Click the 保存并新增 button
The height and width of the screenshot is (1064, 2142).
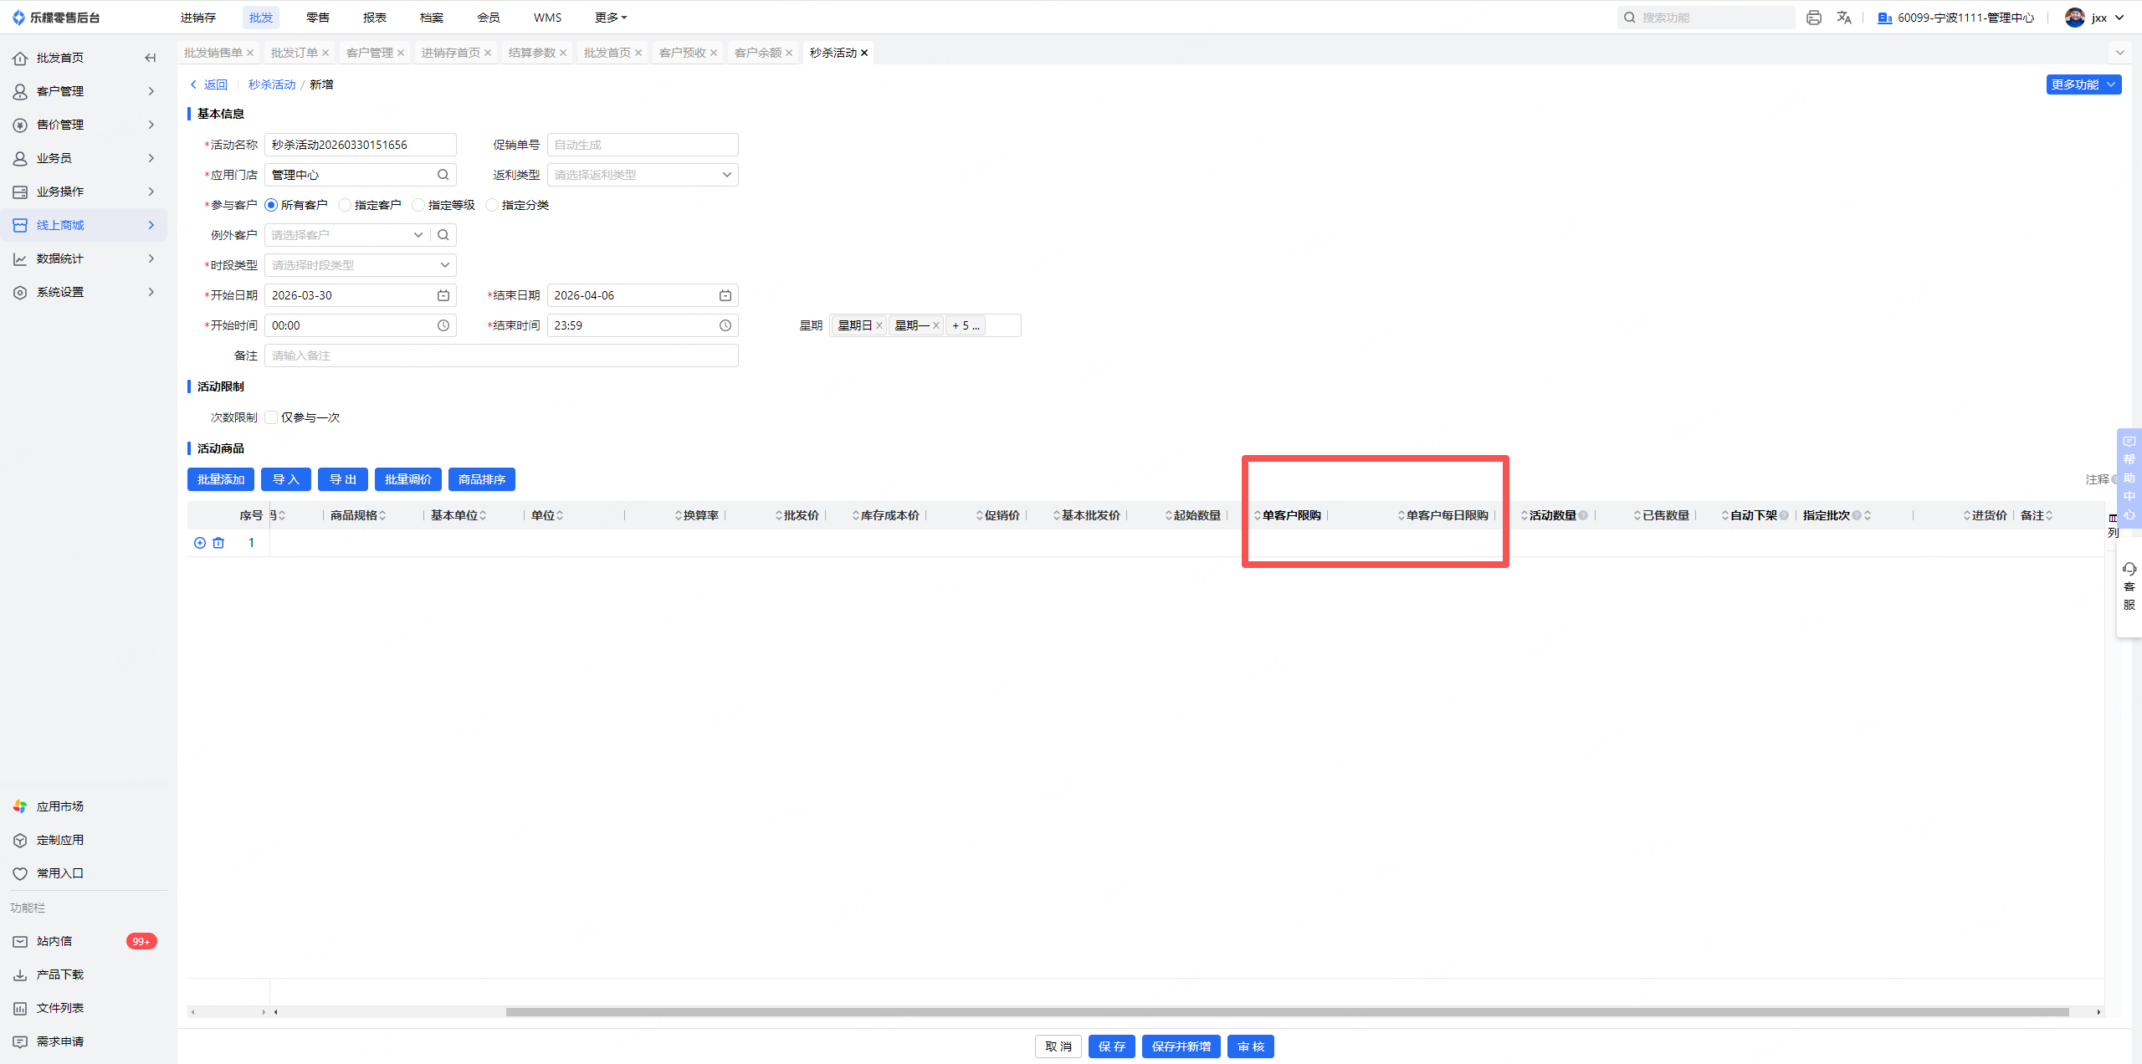(1181, 1046)
